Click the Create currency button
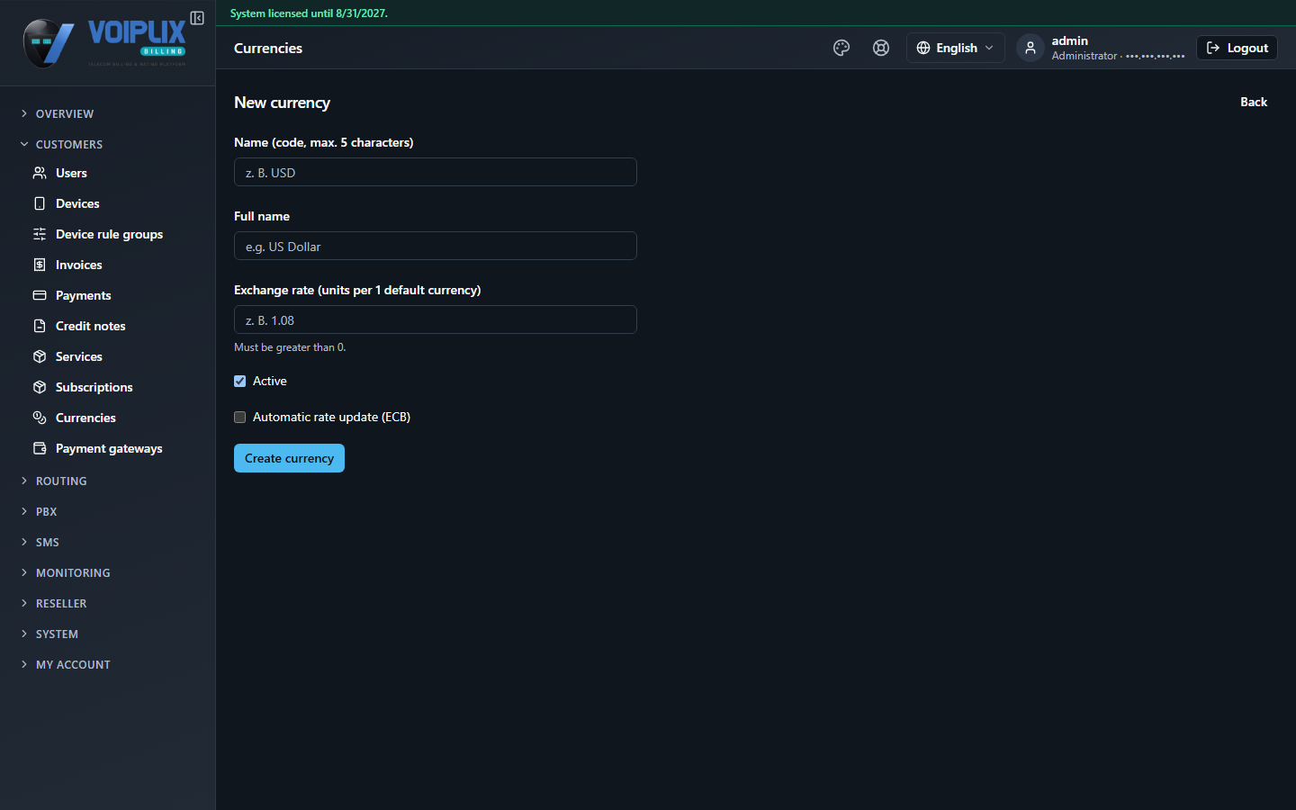Viewport: 1296px width, 810px height. coord(289,458)
